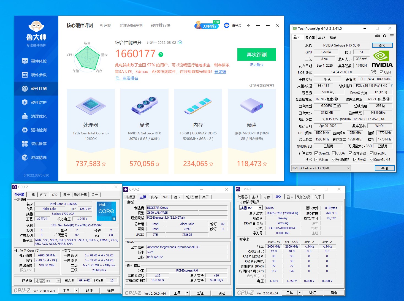Click the 硬盘 card's 118,473 score
Image resolution: width=404 pixels, height=301 pixels.
click(252, 164)
